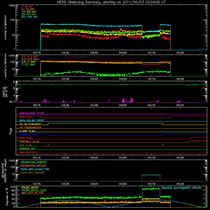Click the REAR_DEC_WEIGHT legend label
This screenshot has width=210, height=210.
coord(32,173)
